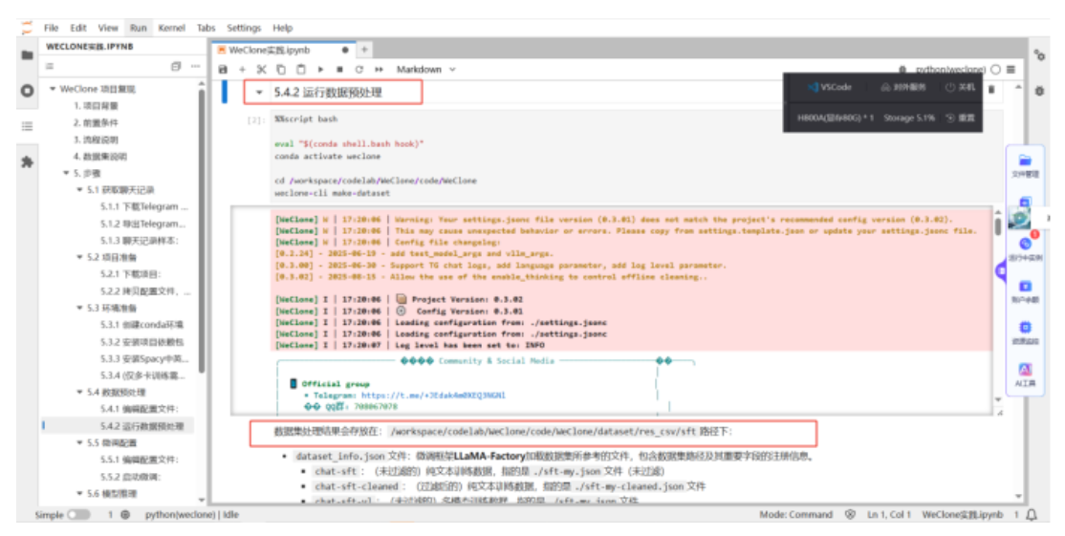Toggle the Simple interface mode switch
Screen dimensions: 1065x536
[x=78, y=515]
